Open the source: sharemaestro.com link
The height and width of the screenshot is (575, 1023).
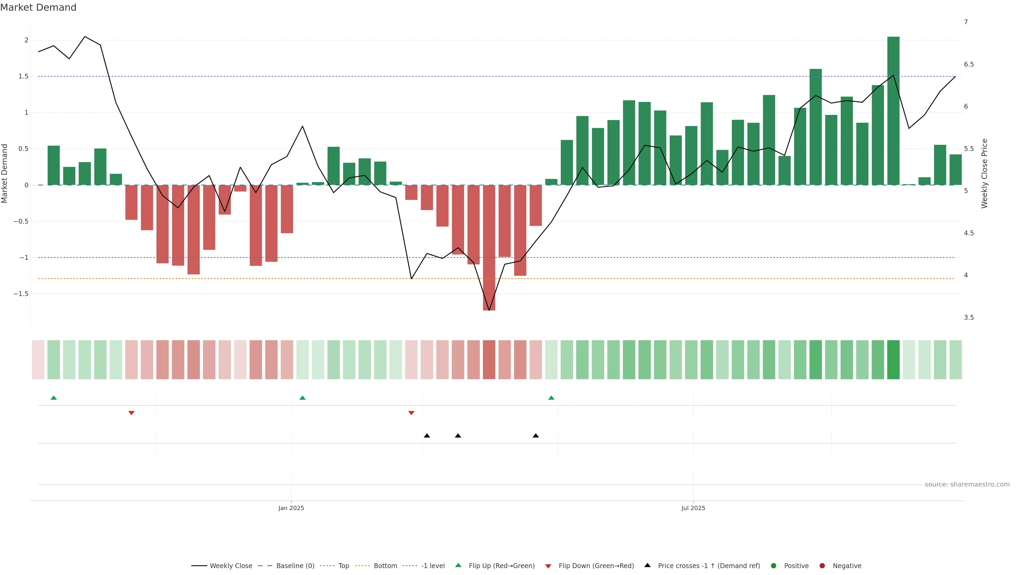point(967,484)
